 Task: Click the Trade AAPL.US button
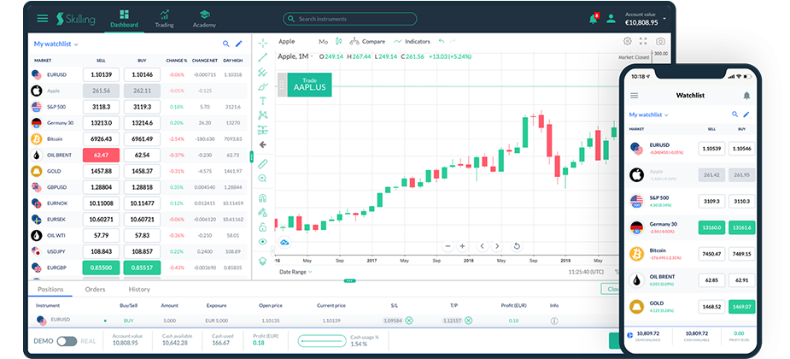[x=309, y=85]
